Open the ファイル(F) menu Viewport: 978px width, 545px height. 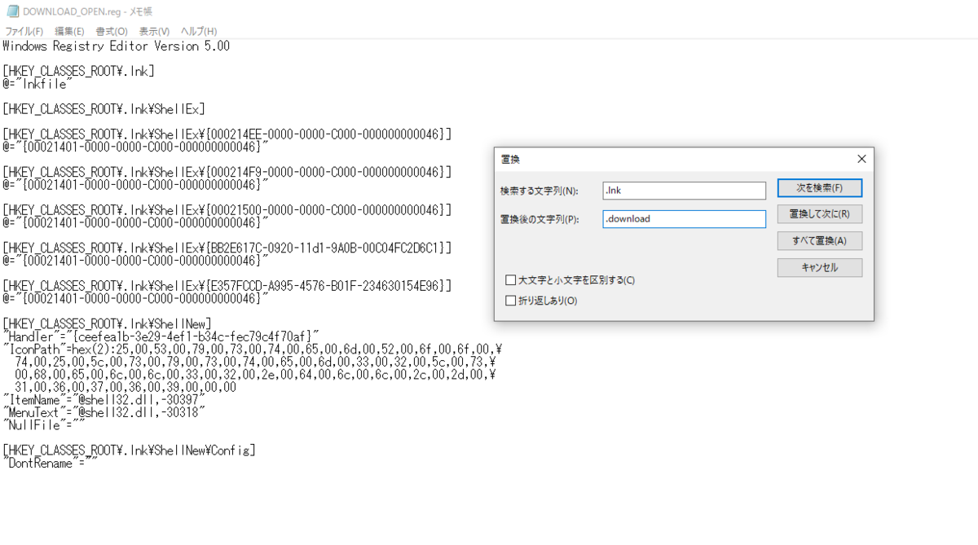click(24, 31)
